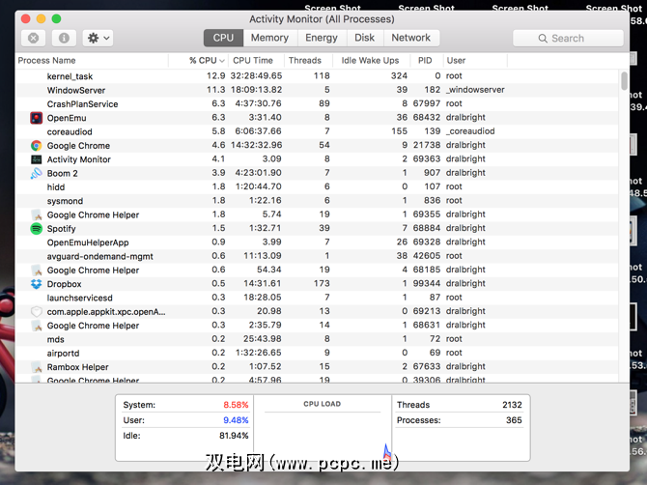The width and height of the screenshot is (647, 485).
Task: Click the Google Chrome process icon
Action: 37,146
